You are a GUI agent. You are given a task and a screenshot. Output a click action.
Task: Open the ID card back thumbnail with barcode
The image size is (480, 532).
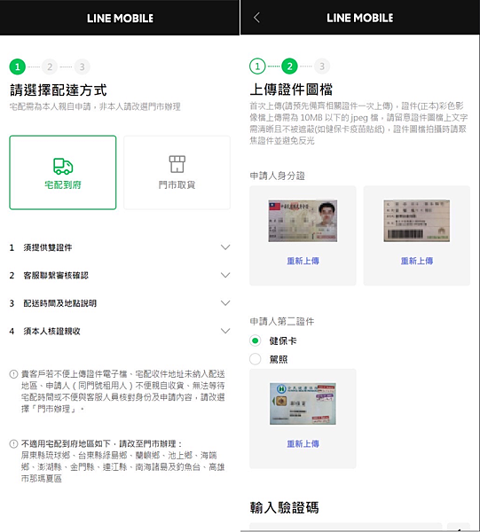click(417, 221)
